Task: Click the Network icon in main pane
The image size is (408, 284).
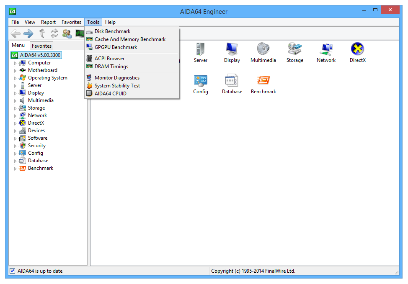Action: (326, 49)
